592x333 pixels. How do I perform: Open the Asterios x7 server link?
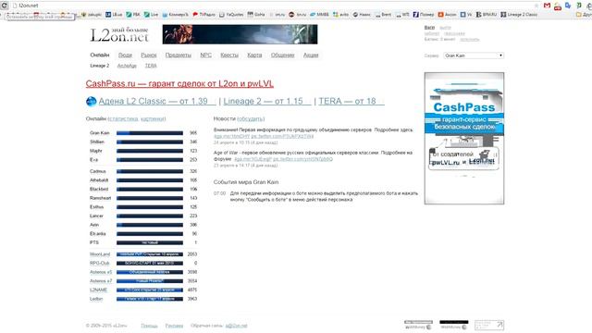[101, 281]
